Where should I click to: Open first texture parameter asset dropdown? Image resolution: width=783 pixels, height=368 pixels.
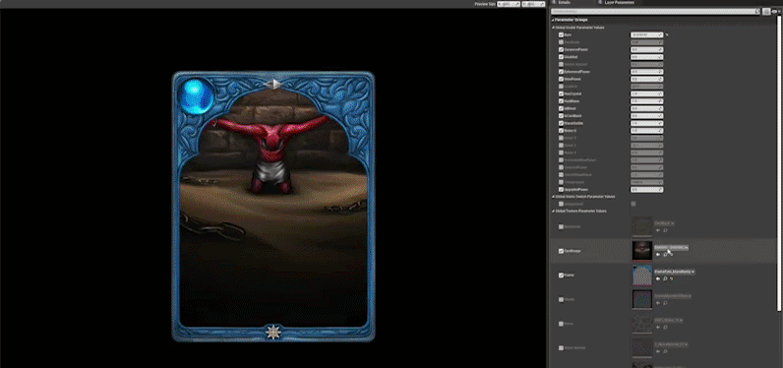click(664, 223)
